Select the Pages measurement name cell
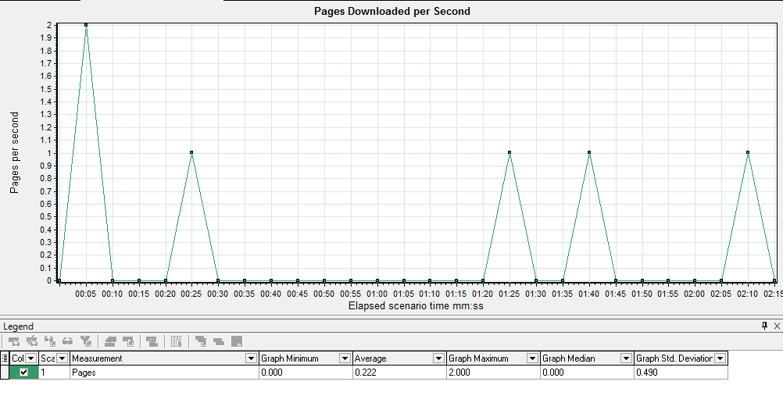The image size is (783, 403). point(156,373)
